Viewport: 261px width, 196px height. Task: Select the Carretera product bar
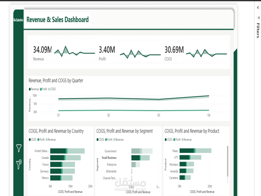coord(185,178)
